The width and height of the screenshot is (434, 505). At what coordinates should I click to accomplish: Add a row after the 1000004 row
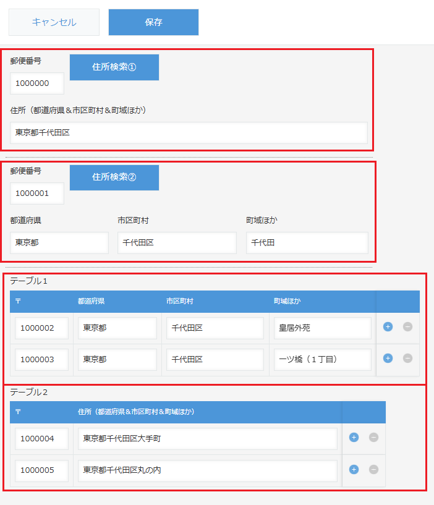tap(354, 438)
